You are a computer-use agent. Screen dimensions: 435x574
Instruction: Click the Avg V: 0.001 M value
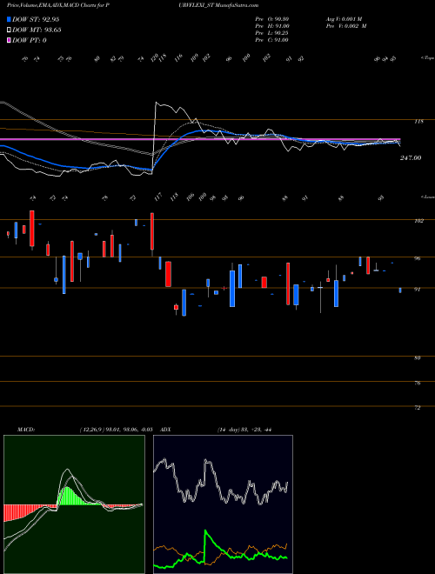pyautogui.click(x=344, y=18)
